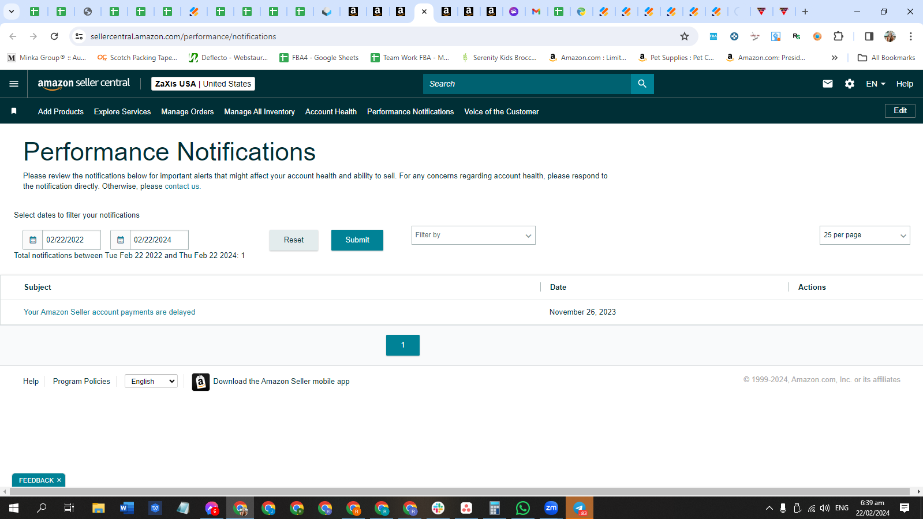Expand the EN language dropdown
This screenshot has width=923, height=519.
pyautogui.click(x=875, y=84)
